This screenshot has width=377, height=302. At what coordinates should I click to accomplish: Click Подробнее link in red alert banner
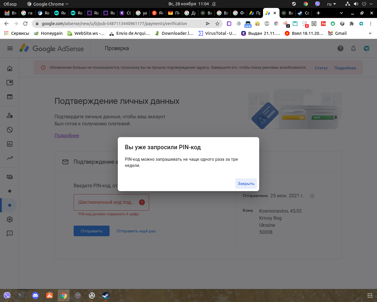tap(345, 68)
